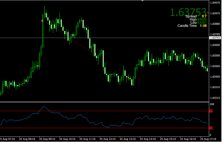Click the High 64040 readout

[x=198, y=20]
